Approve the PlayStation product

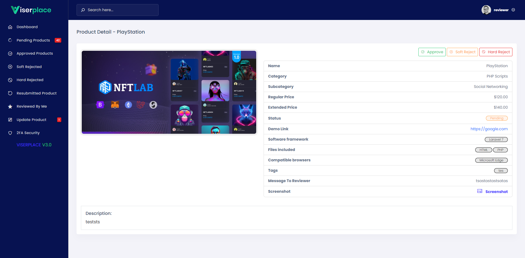pyautogui.click(x=432, y=52)
